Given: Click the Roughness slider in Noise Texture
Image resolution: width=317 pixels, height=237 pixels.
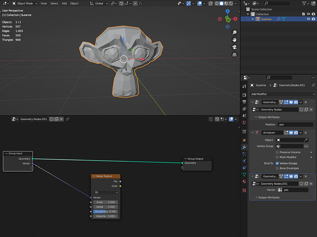Looking at the screenshot, I should [x=105, y=211].
